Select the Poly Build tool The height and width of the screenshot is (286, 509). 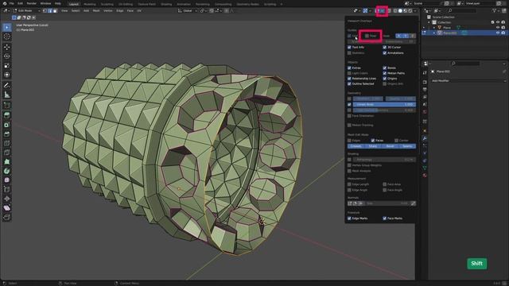(7, 161)
